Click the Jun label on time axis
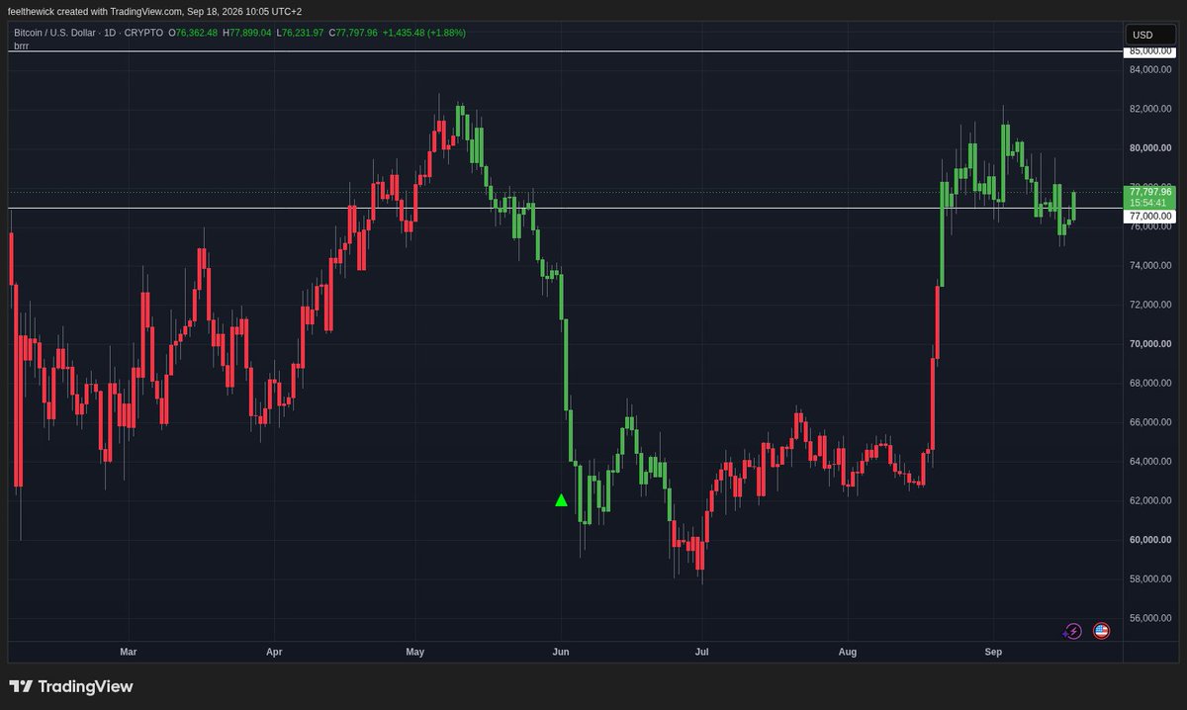 pos(561,652)
